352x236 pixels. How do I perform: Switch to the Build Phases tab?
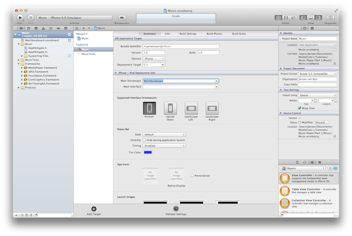[x=214, y=33]
